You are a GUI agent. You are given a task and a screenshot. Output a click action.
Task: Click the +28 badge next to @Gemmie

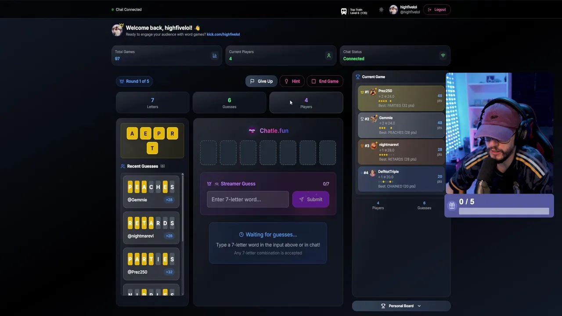pyautogui.click(x=169, y=200)
